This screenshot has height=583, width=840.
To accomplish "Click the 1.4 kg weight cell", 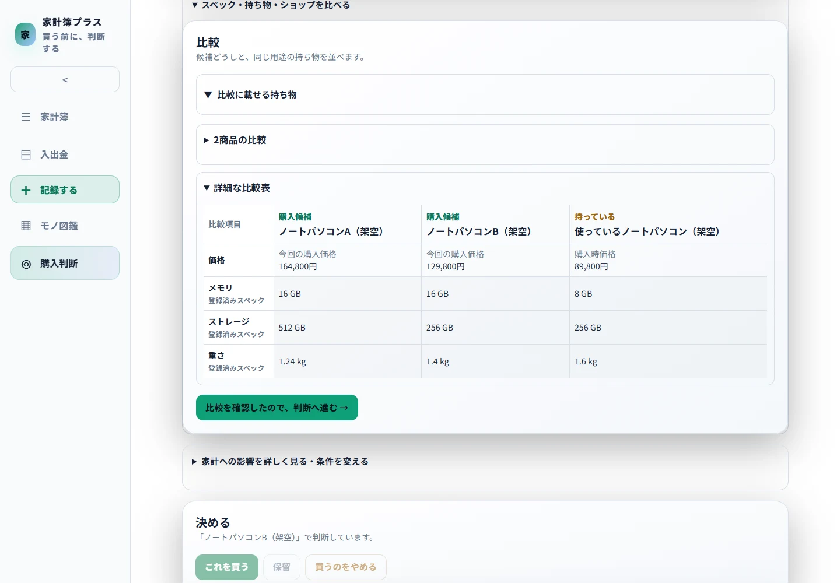I will 495,361.
